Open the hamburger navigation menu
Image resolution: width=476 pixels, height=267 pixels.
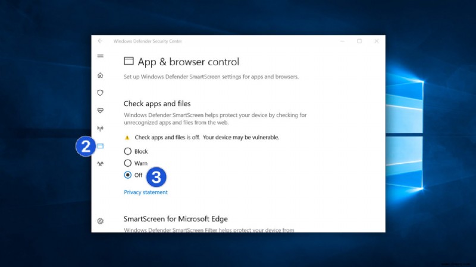pyautogui.click(x=100, y=56)
